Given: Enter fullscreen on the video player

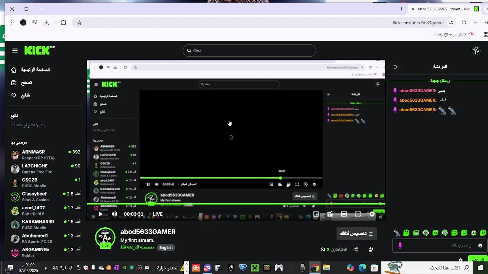Looking at the screenshot, I should pyautogui.click(x=358, y=214).
